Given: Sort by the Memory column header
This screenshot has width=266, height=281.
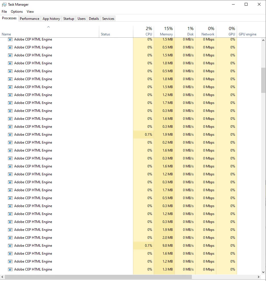Looking at the screenshot, I should click(164, 31).
